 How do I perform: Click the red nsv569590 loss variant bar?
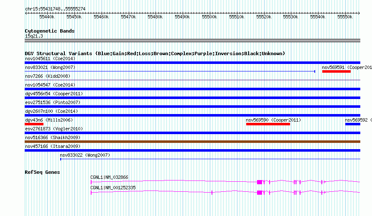click(268, 124)
